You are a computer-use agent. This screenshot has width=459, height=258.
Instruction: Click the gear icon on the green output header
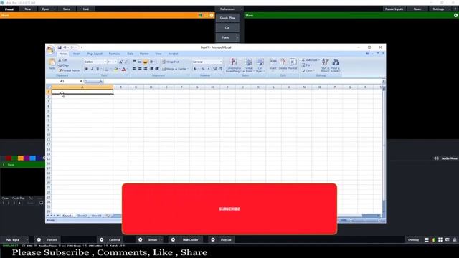click(x=456, y=15)
